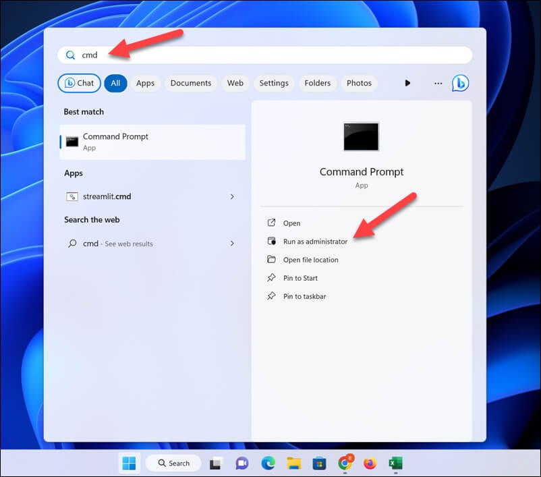Select the Documents filter tab
The image size is (541, 477).
[x=191, y=83]
